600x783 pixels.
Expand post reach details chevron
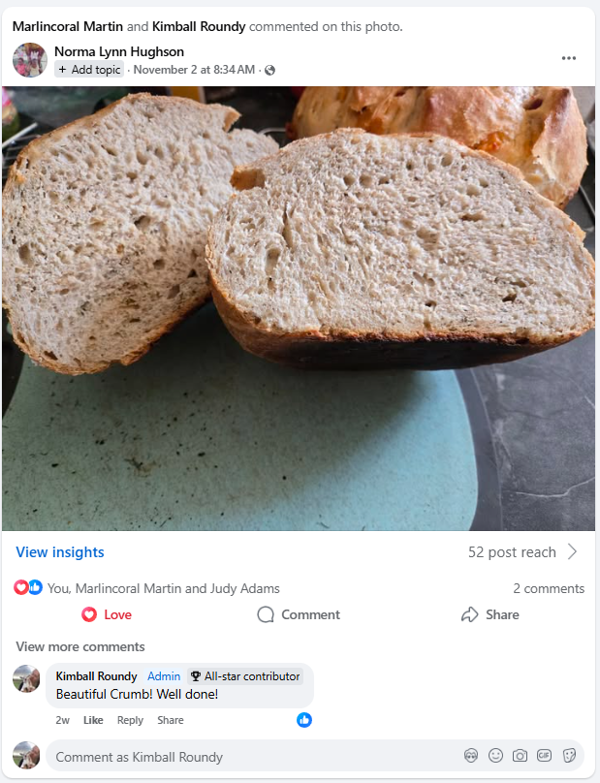point(573,551)
